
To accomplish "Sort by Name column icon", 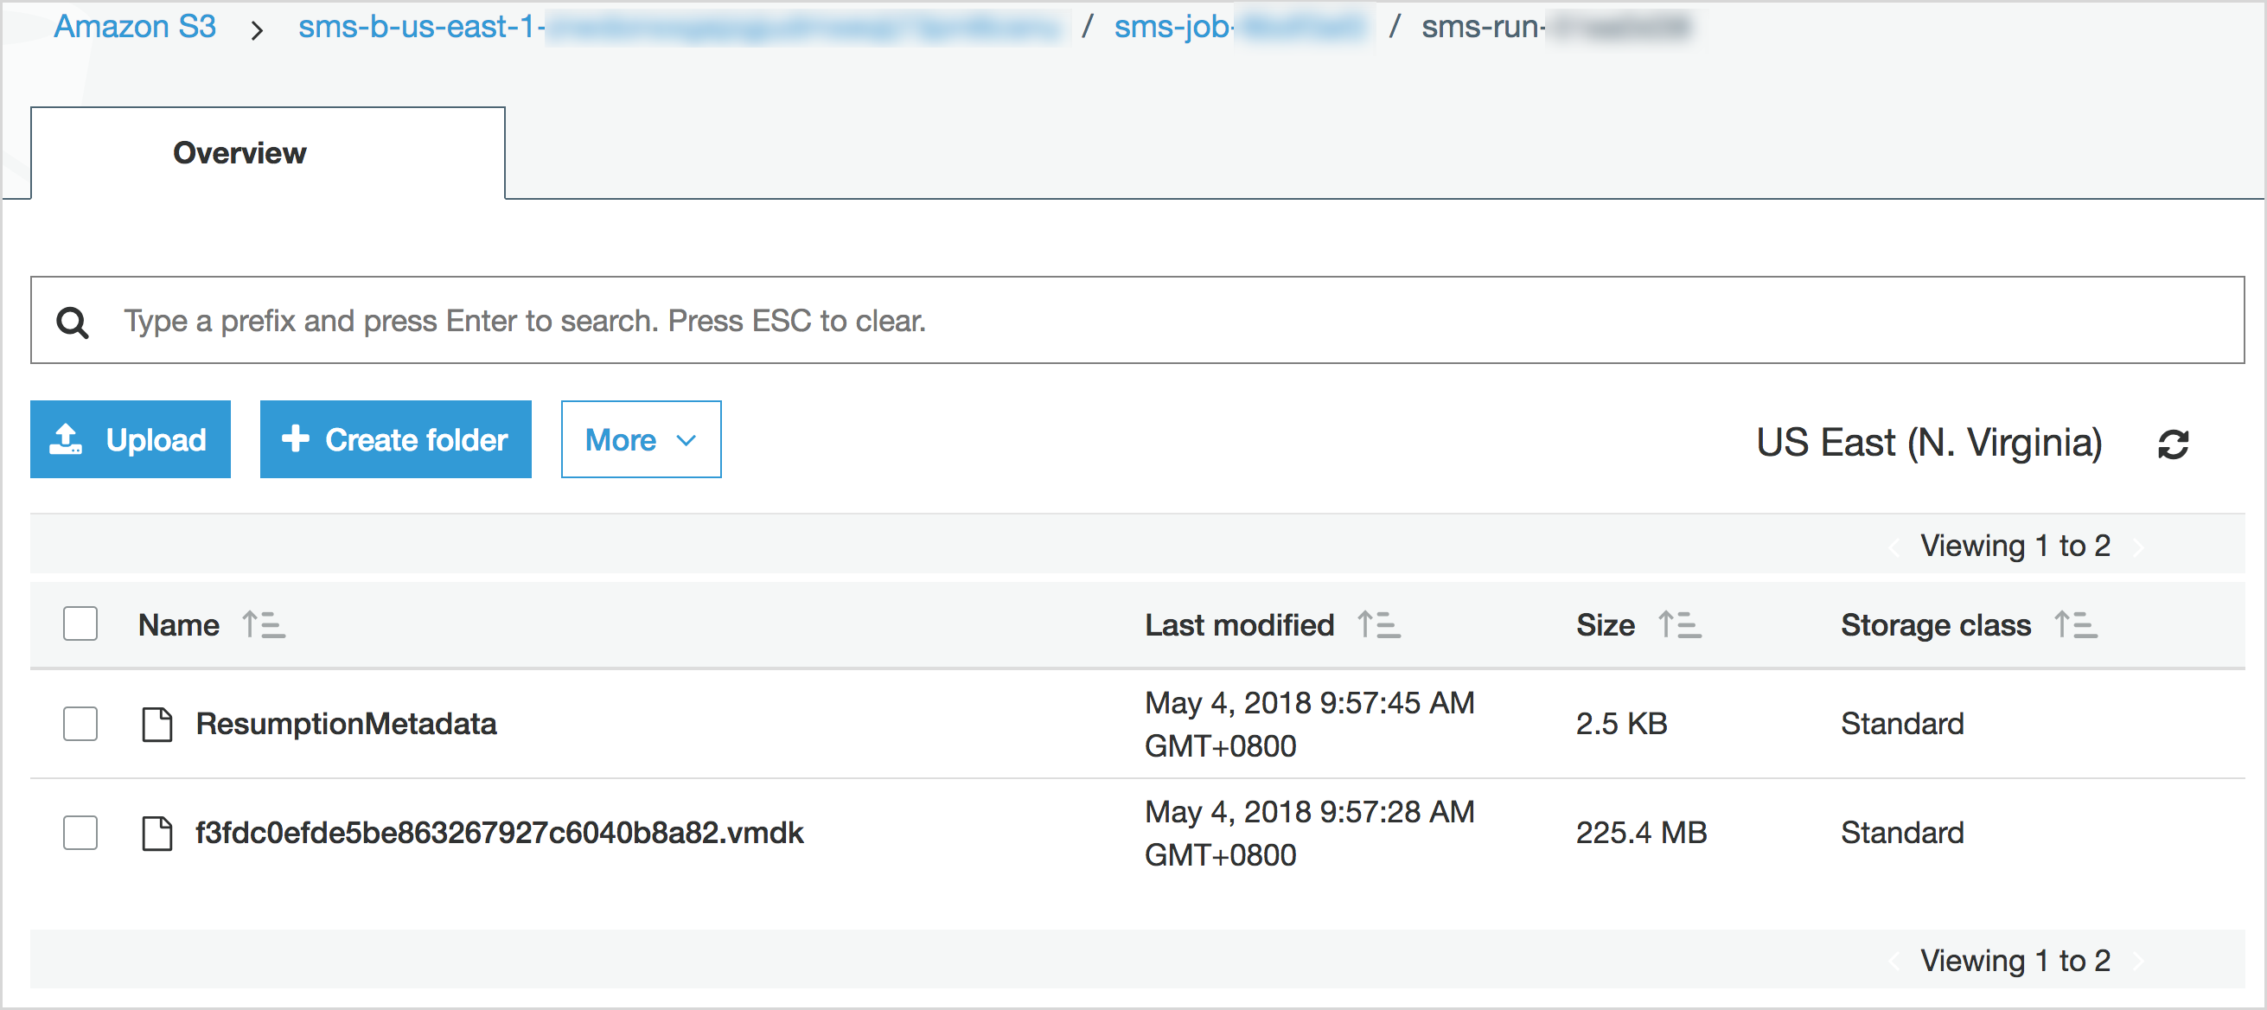I will pyautogui.click(x=263, y=624).
